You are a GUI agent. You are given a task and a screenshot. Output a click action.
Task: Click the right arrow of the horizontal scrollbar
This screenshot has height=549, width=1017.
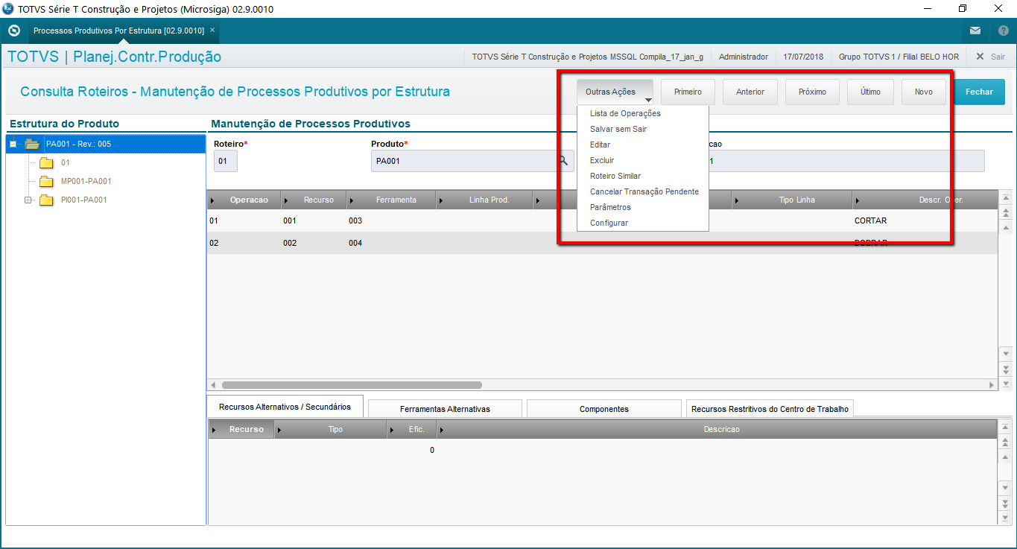click(x=992, y=385)
